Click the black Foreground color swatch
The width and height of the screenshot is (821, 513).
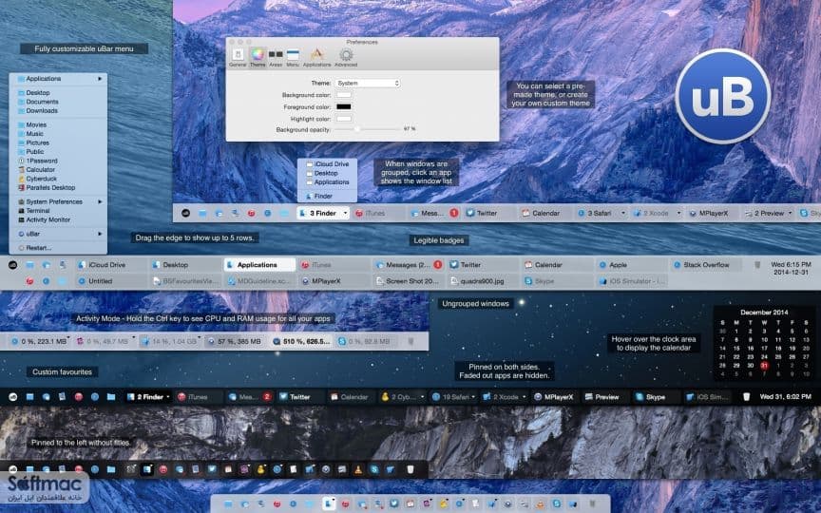[x=343, y=106]
